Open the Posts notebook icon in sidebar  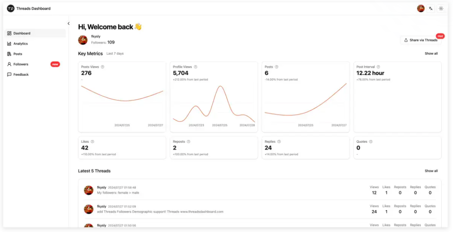coord(9,54)
